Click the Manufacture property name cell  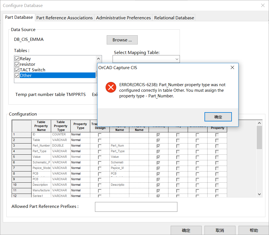(x=41, y=191)
